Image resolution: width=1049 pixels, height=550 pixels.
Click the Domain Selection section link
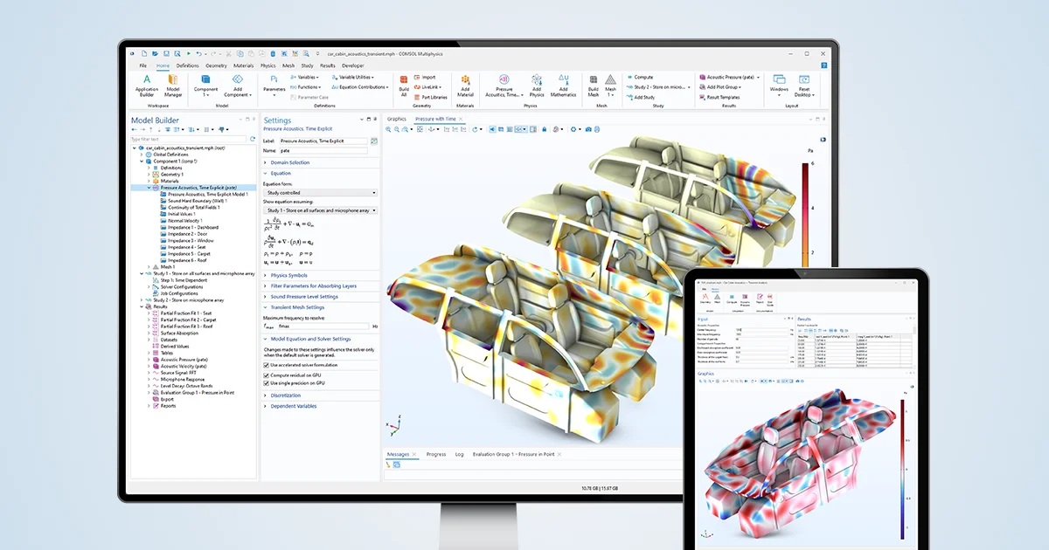point(288,163)
